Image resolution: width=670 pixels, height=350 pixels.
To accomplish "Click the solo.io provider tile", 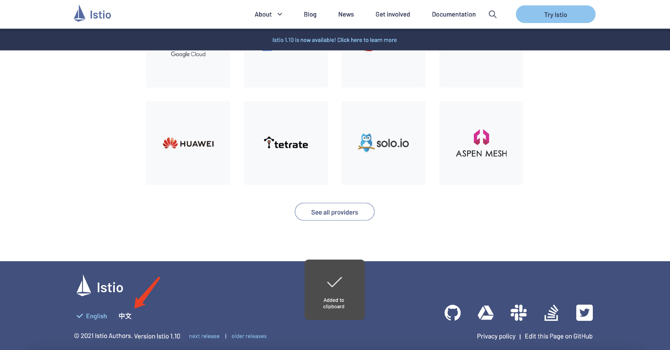I will pyautogui.click(x=383, y=143).
